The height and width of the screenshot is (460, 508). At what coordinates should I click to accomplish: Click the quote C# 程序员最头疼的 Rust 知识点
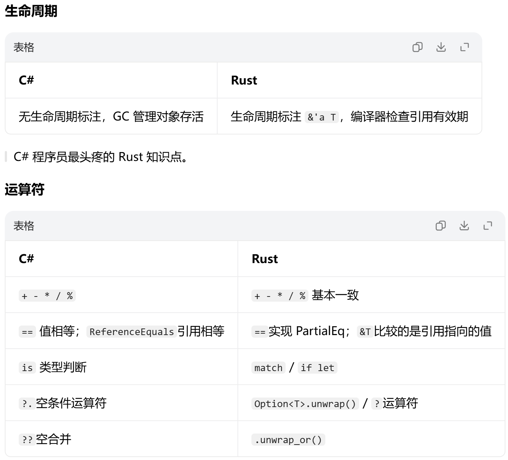[101, 157]
